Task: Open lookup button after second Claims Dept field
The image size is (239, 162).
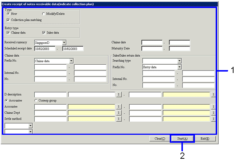Action: pos(213,113)
